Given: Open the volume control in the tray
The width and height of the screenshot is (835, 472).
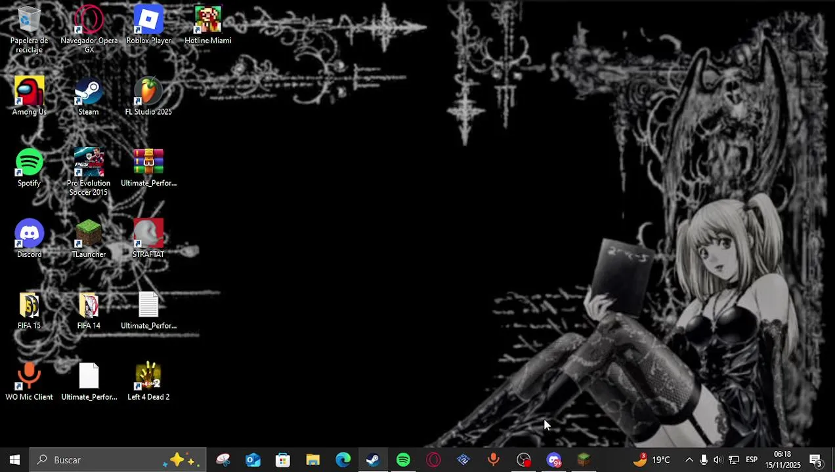Looking at the screenshot, I should pyautogui.click(x=718, y=460).
